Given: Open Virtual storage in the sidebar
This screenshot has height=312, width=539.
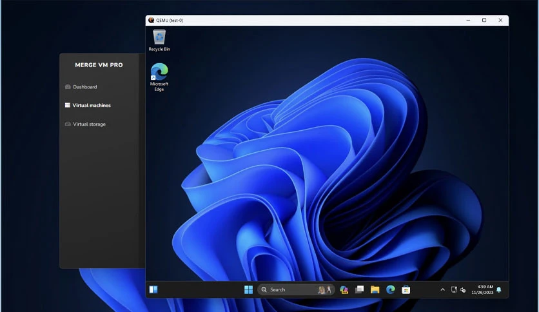Looking at the screenshot, I should 85,124.
